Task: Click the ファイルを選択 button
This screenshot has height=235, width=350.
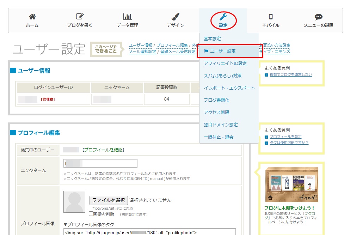Action: (x=109, y=200)
